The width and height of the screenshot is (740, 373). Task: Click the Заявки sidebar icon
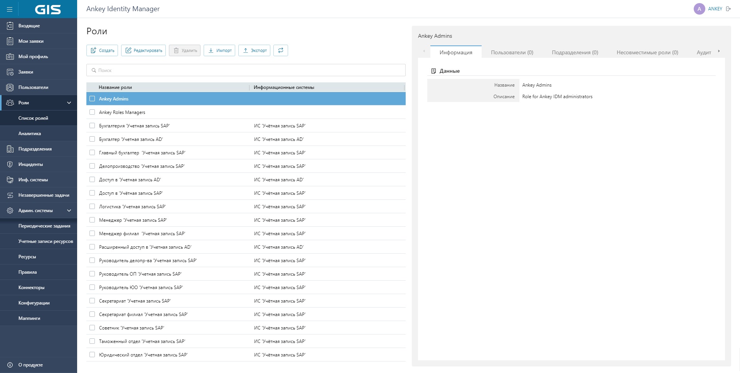coord(10,72)
